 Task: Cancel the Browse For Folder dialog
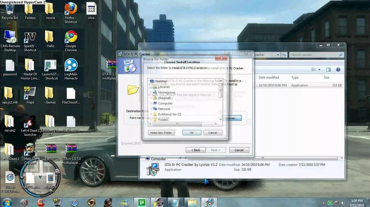(212, 133)
